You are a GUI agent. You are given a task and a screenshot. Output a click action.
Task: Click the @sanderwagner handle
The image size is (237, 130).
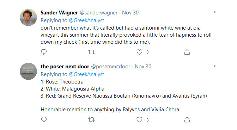click(98, 13)
